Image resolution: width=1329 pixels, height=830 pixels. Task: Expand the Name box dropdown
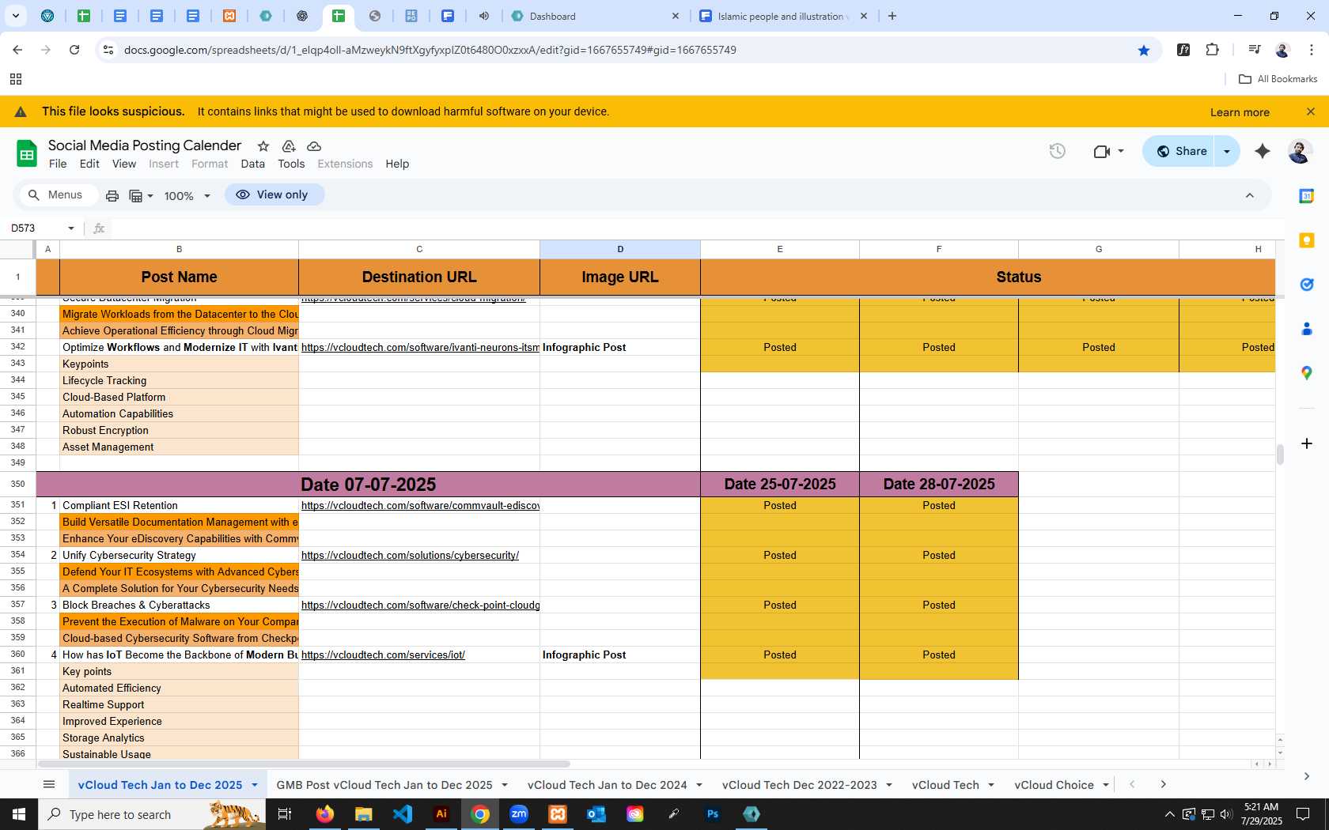pyautogui.click(x=71, y=228)
